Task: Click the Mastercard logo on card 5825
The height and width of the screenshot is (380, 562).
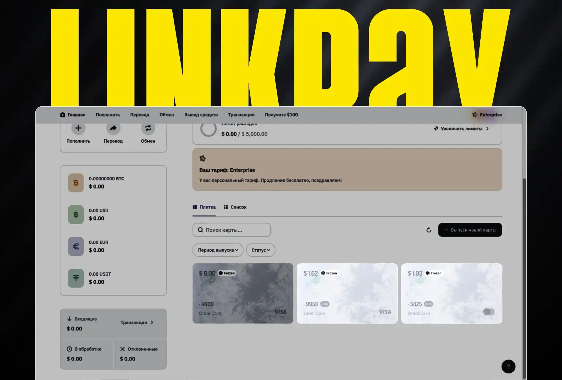Action: 489,312
